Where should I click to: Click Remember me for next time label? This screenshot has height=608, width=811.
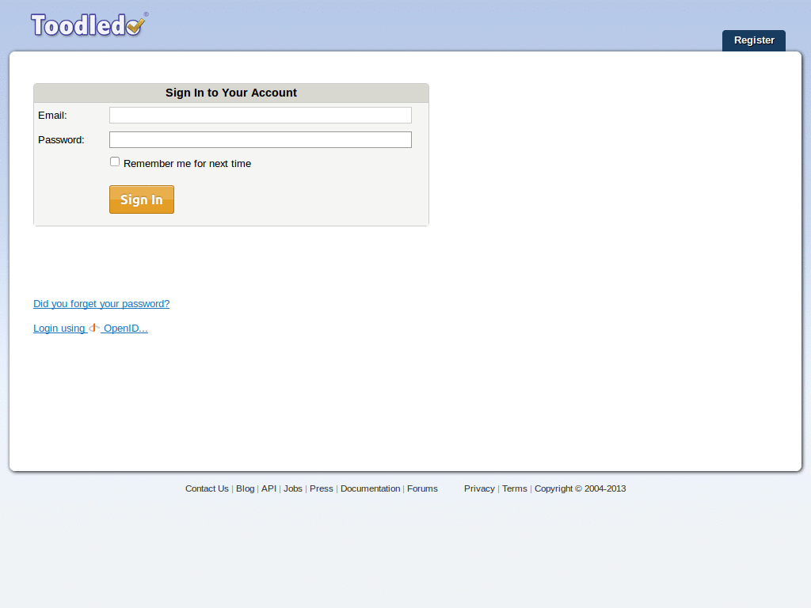[x=187, y=164]
